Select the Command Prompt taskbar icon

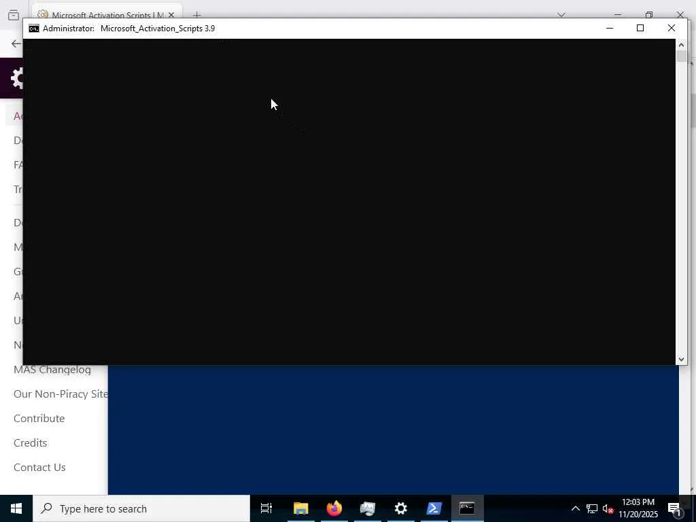coord(468,508)
